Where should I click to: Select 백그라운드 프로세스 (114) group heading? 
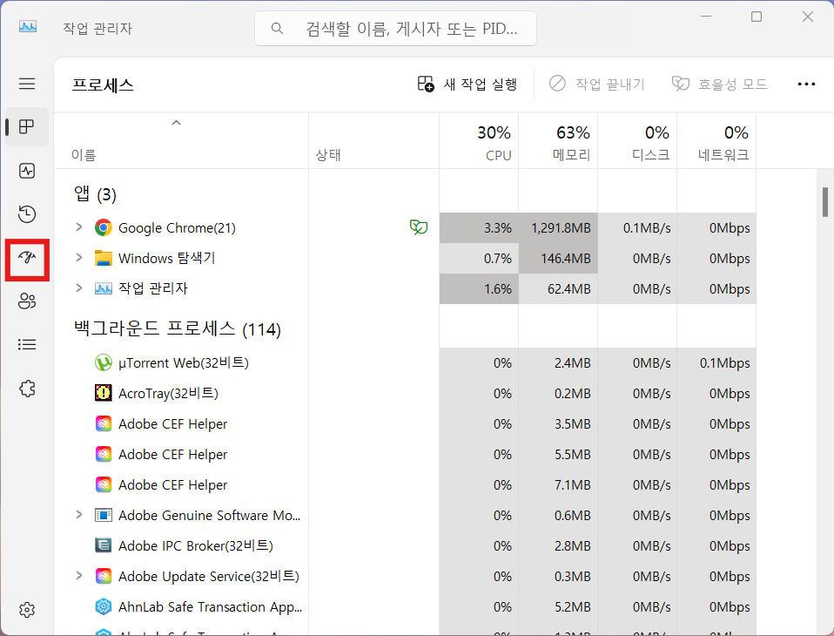click(x=177, y=329)
